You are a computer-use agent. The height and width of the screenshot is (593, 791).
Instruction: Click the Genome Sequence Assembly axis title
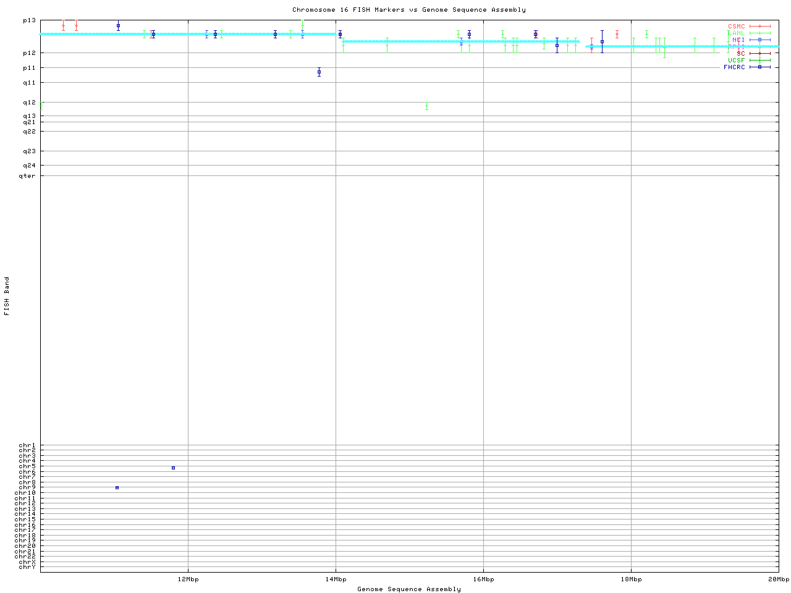409,589
